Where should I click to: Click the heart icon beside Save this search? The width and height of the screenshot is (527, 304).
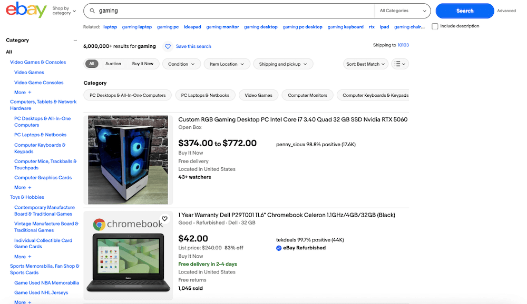[168, 46]
